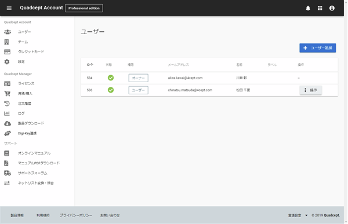348x224 pixels.
Task: Click the shopping cart icon in sidebar
Action: (7, 94)
